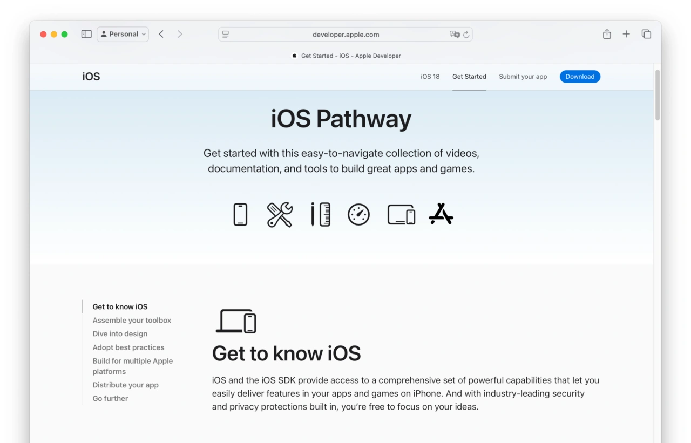The height and width of the screenshot is (443, 691).
Task: Open a new tab with plus button
Action: click(626, 34)
